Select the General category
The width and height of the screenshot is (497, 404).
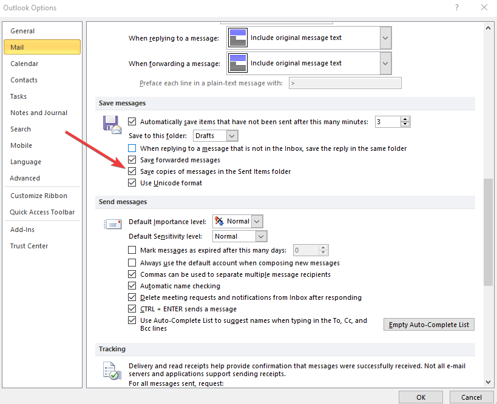(42, 31)
